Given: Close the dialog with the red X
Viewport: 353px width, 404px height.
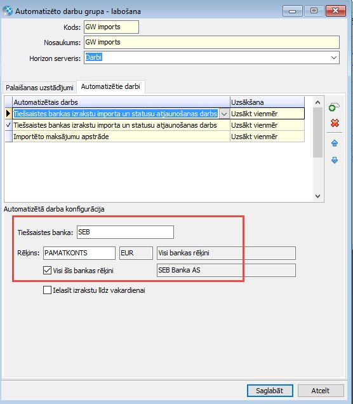Looking at the screenshot, I should (335, 11).
